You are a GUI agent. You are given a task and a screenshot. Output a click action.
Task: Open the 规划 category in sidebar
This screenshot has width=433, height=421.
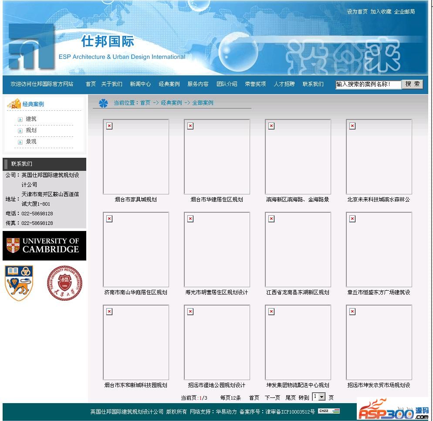(x=31, y=130)
